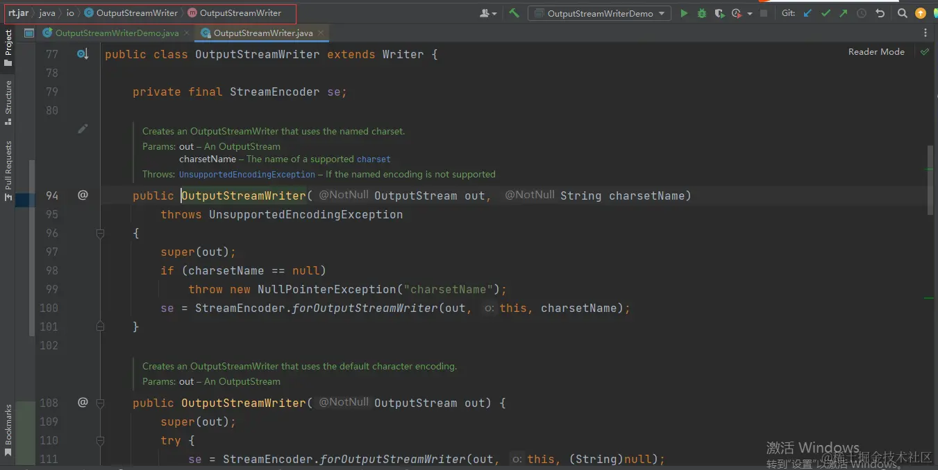Click the @NotNull hint before String charsetName

click(530, 195)
